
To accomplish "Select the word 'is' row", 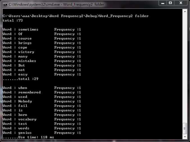I will 42,110.
